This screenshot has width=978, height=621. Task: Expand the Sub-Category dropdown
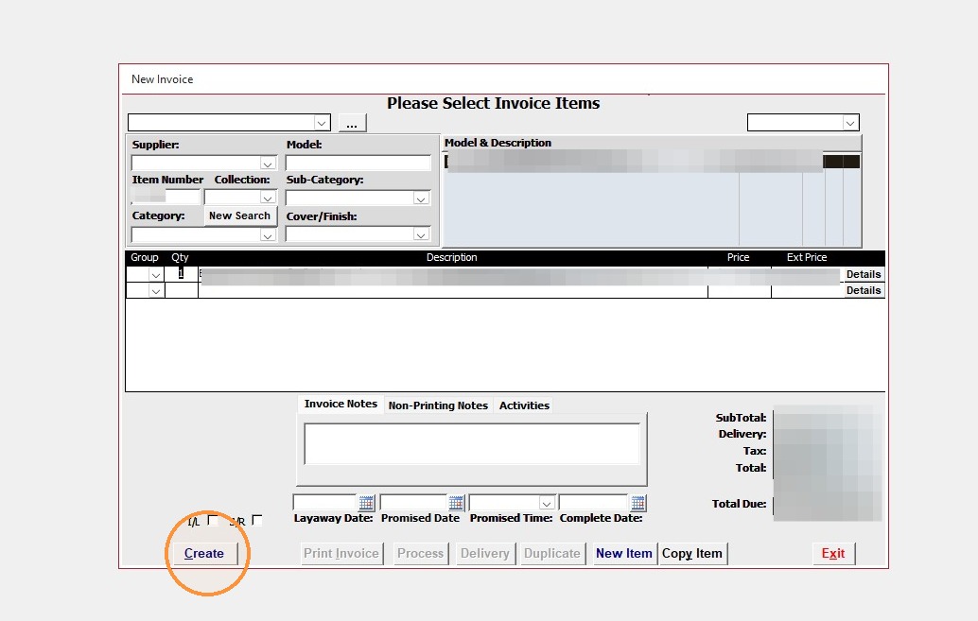point(421,198)
